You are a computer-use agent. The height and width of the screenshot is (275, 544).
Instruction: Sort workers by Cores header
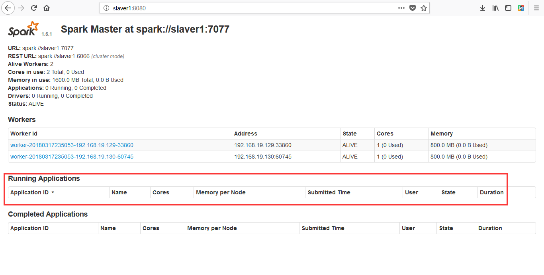click(385, 134)
